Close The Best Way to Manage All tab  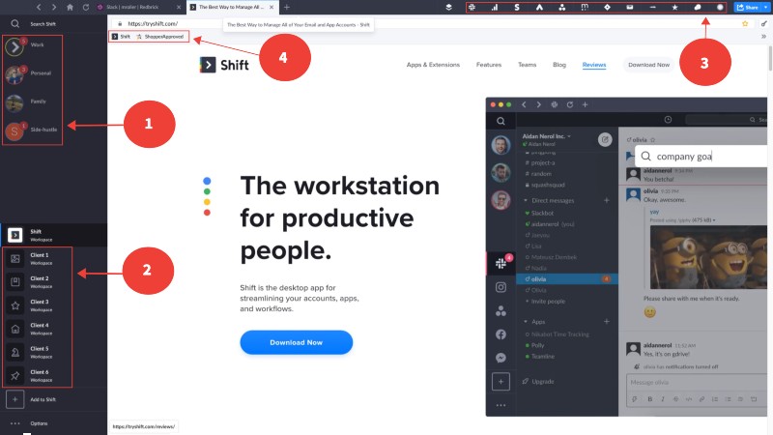(272, 8)
